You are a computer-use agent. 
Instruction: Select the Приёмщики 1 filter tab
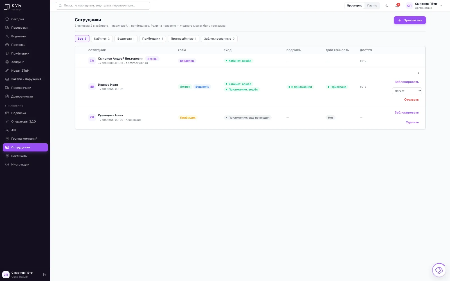(x=152, y=38)
